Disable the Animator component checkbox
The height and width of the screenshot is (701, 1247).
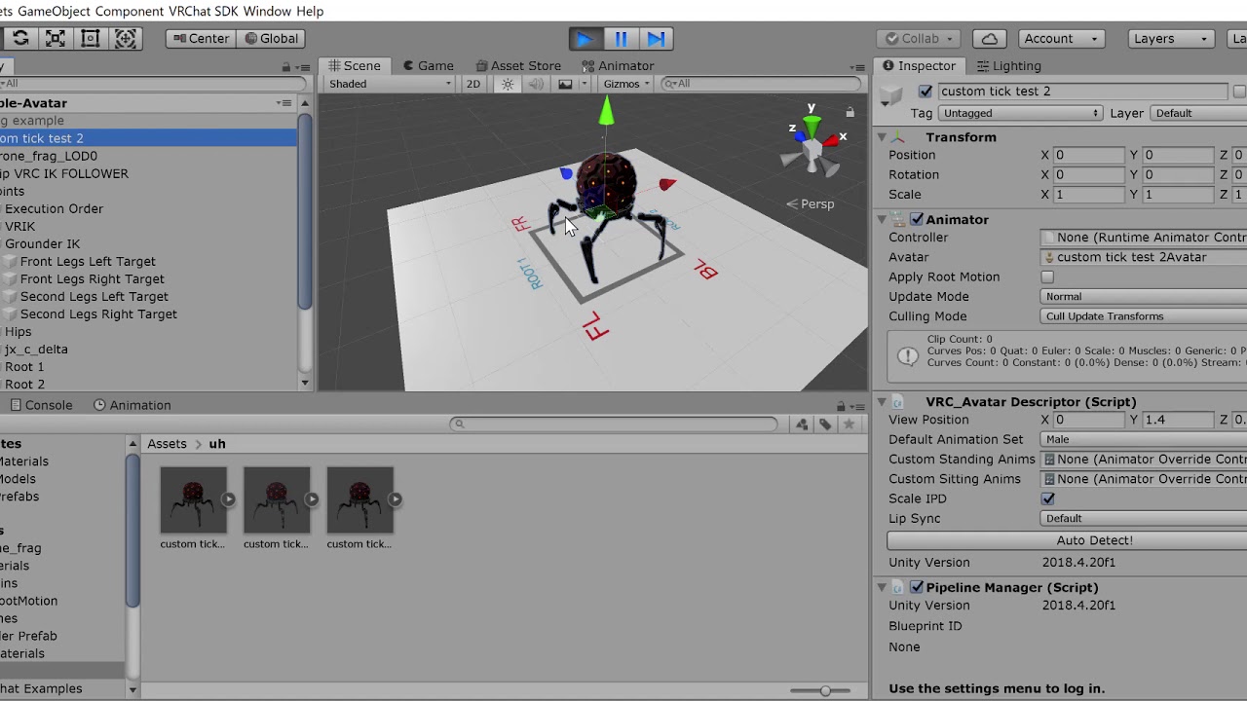(x=917, y=220)
